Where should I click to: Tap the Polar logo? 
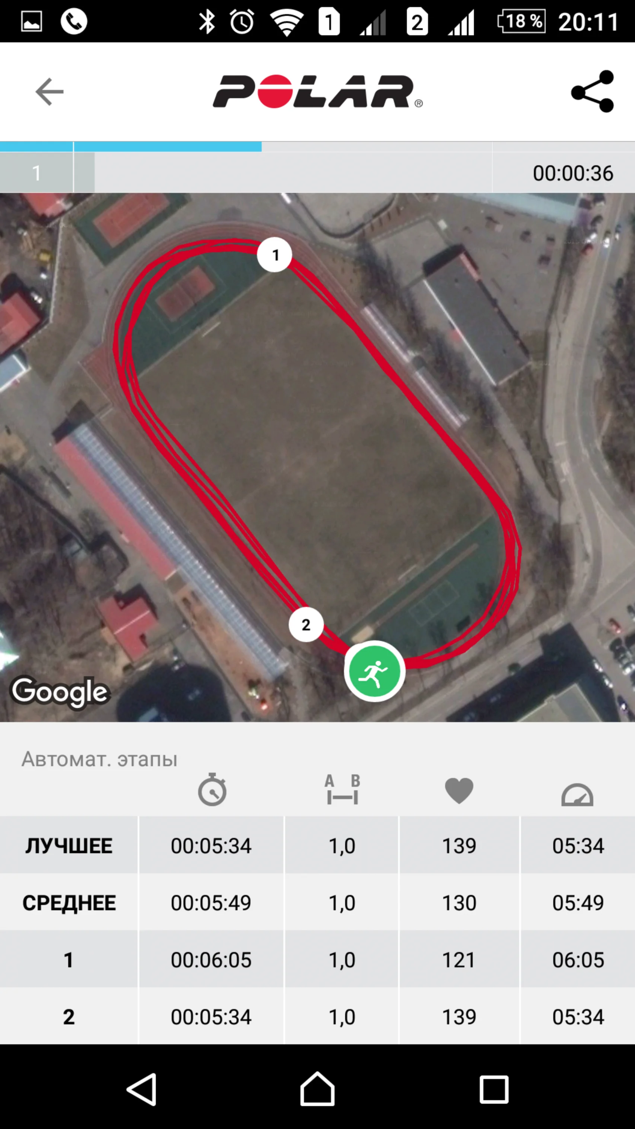[x=318, y=91]
